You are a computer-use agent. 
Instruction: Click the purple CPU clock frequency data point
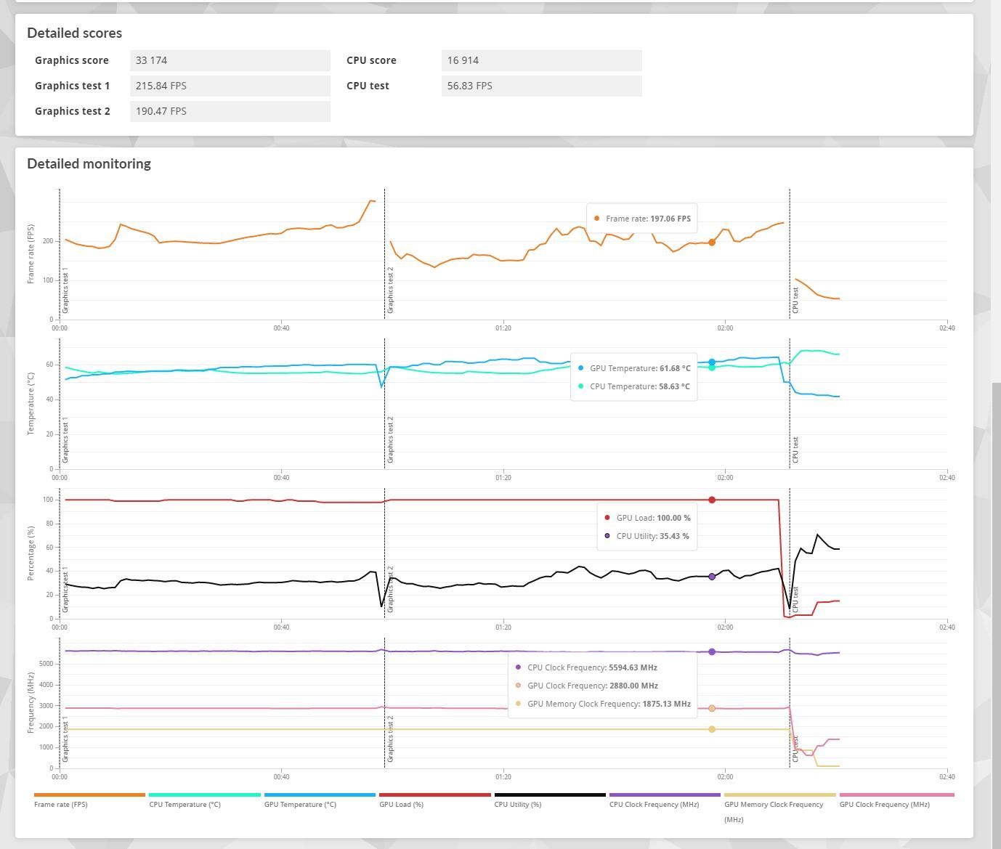[x=712, y=652]
